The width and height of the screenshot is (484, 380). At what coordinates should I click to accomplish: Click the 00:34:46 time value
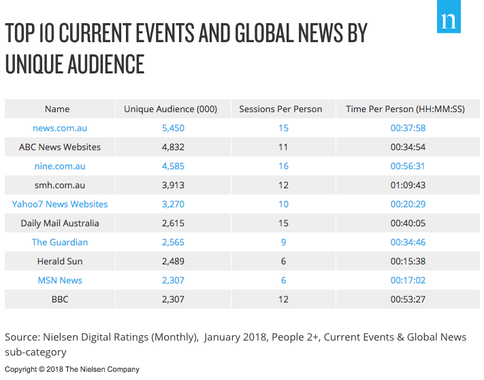[x=408, y=243]
